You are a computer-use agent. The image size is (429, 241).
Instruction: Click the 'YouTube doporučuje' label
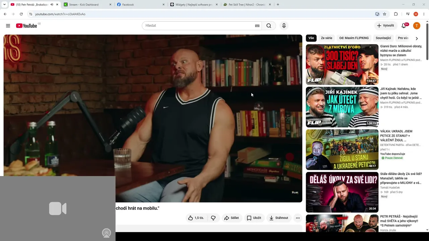click(x=392, y=154)
